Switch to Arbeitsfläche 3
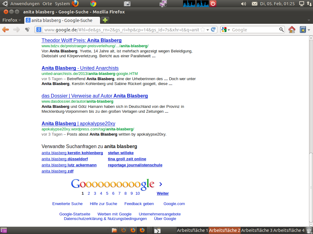313x234 pixels. (x=257, y=230)
